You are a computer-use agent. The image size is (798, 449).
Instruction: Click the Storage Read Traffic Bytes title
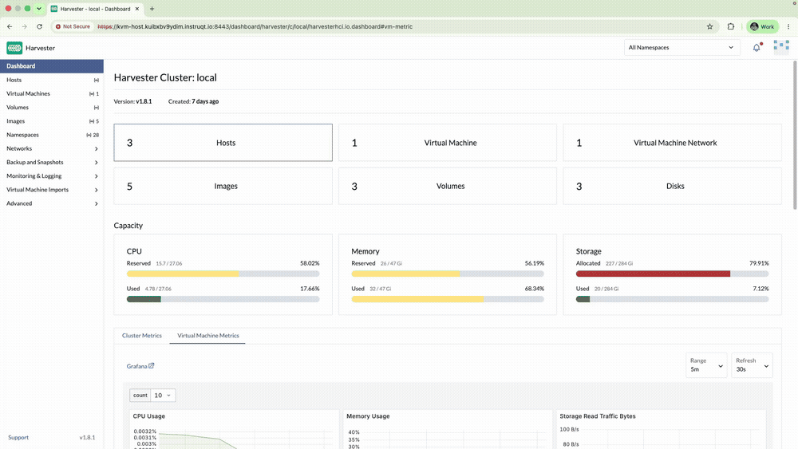(598, 416)
